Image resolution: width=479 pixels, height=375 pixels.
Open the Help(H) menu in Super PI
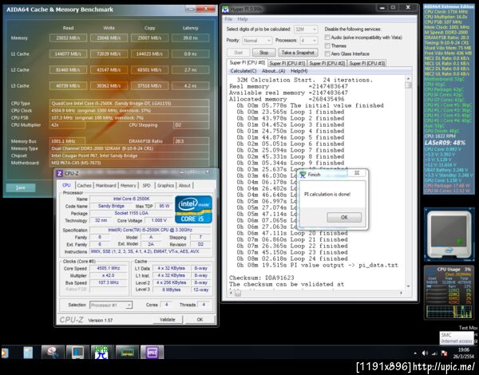coord(299,71)
